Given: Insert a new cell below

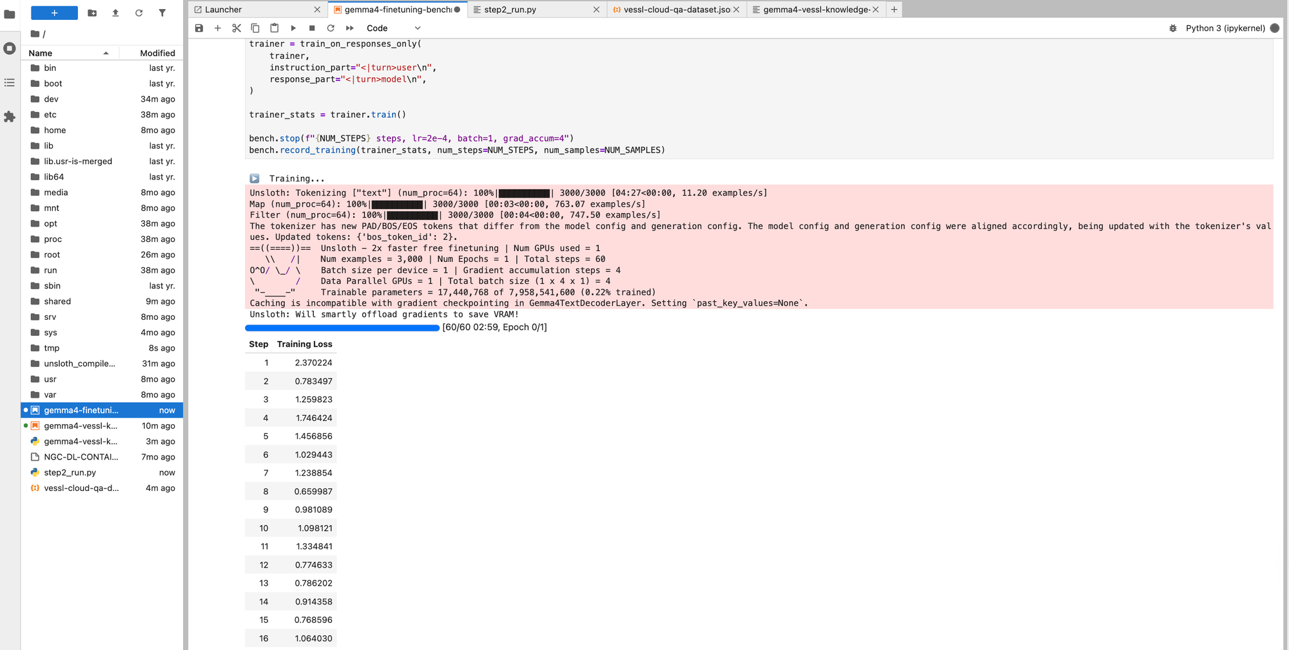Looking at the screenshot, I should click(x=218, y=28).
